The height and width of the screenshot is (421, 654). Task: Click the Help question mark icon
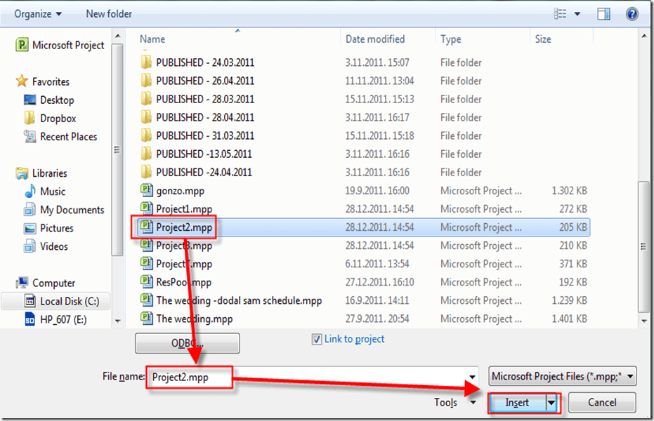click(x=632, y=14)
